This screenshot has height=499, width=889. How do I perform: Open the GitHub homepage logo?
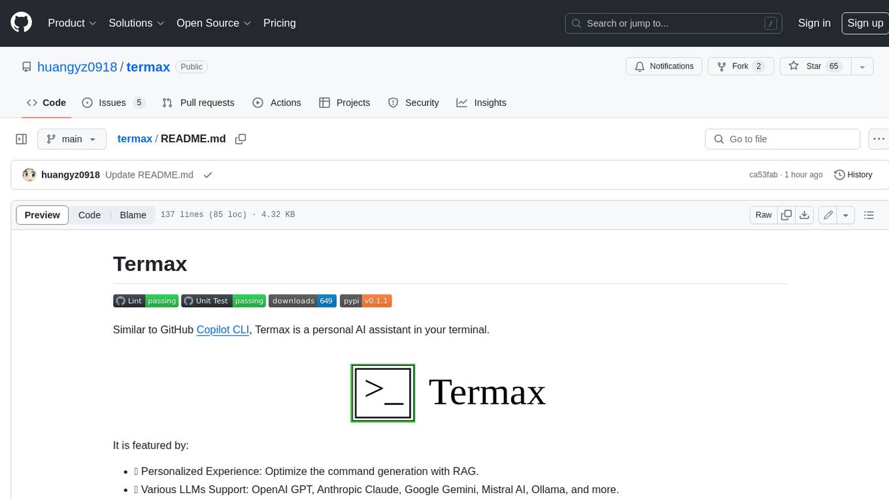21,23
